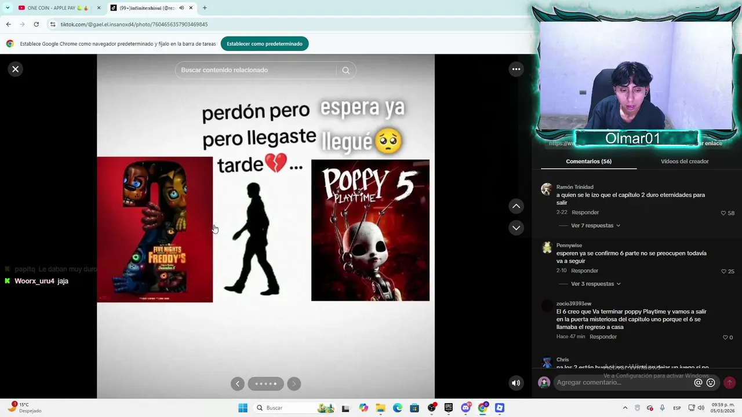Show the previous photo in the carousel

pyautogui.click(x=238, y=383)
